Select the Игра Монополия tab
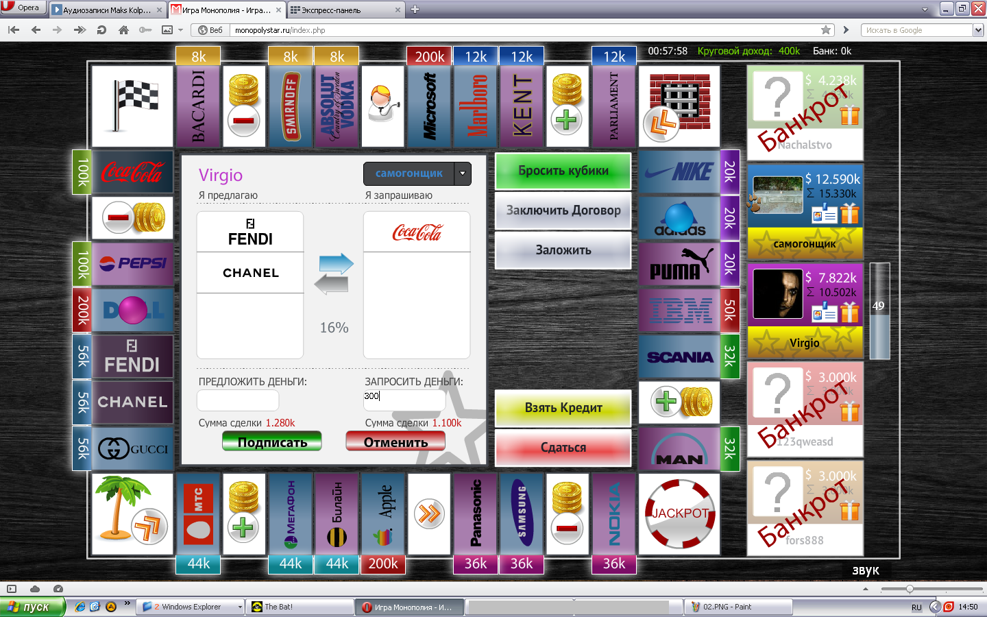This screenshot has width=987, height=617. click(226, 10)
